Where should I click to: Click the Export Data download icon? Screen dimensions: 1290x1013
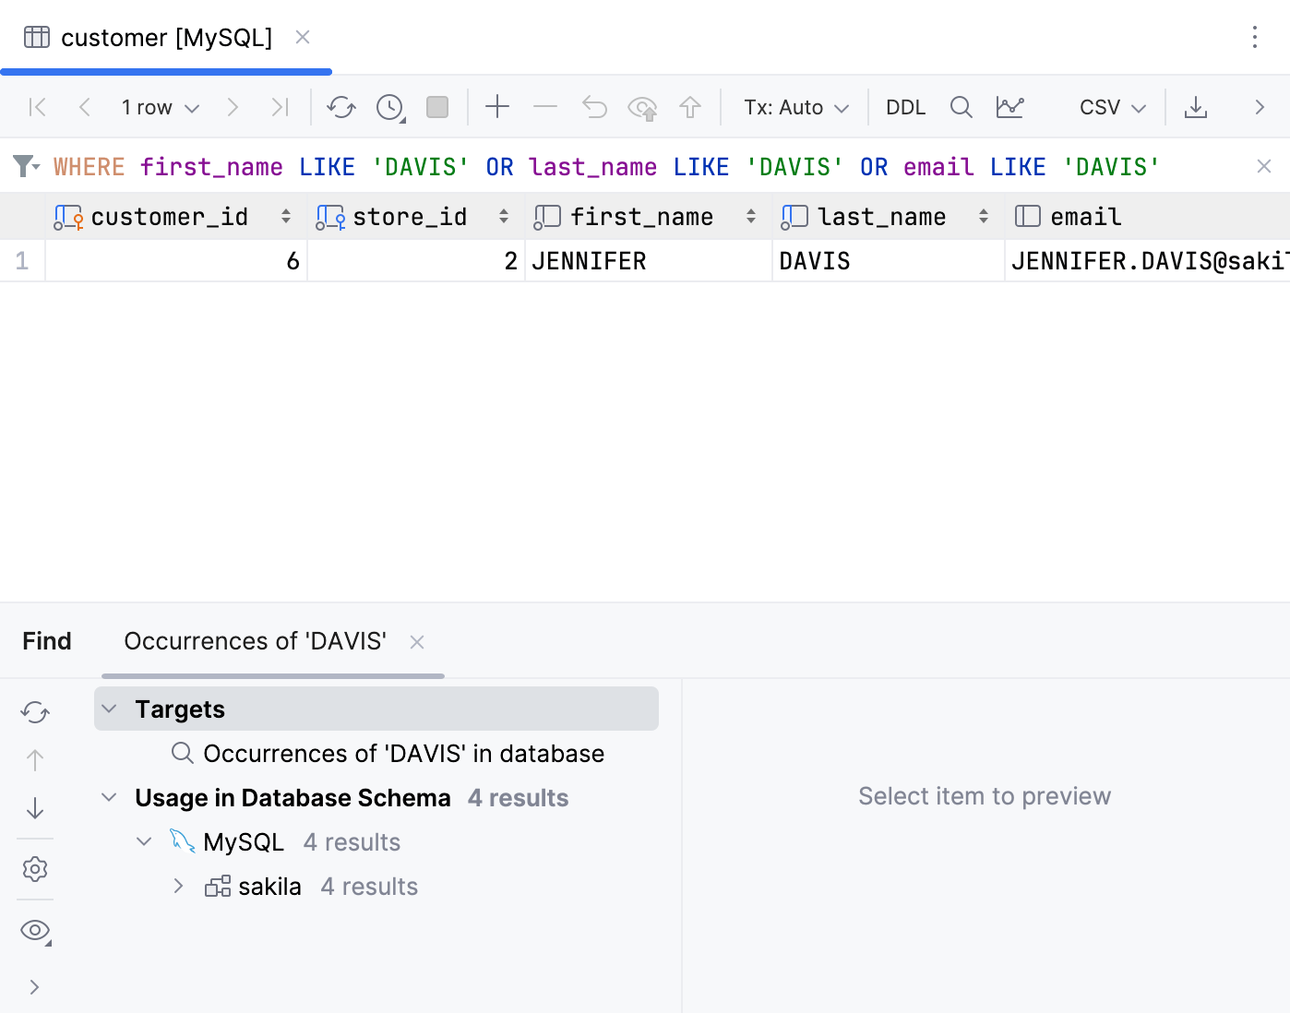1196,107
